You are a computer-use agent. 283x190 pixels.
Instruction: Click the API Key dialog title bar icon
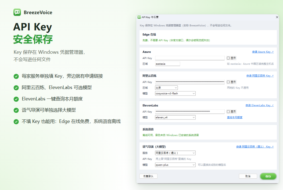tap(139, 17)
